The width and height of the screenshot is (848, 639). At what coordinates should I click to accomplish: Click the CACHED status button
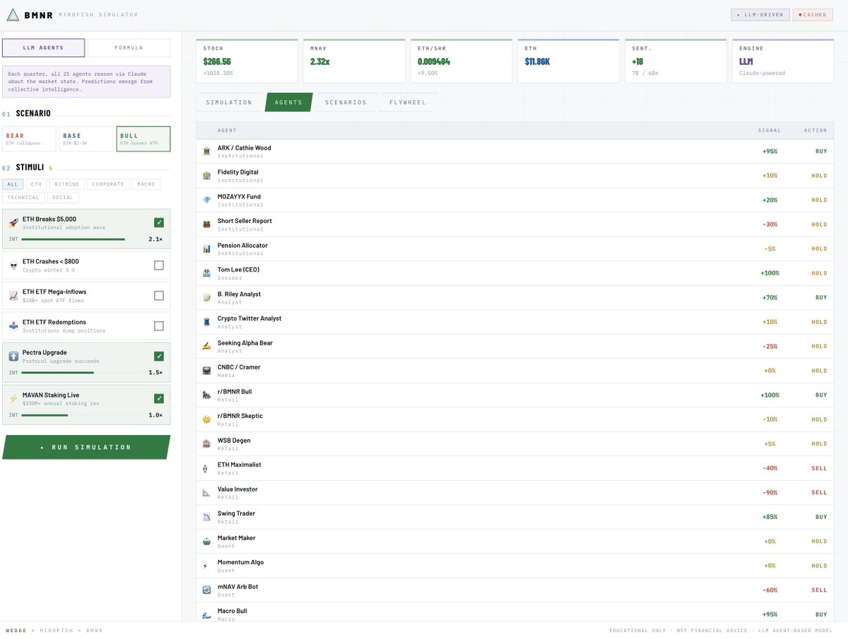[813, 14]
